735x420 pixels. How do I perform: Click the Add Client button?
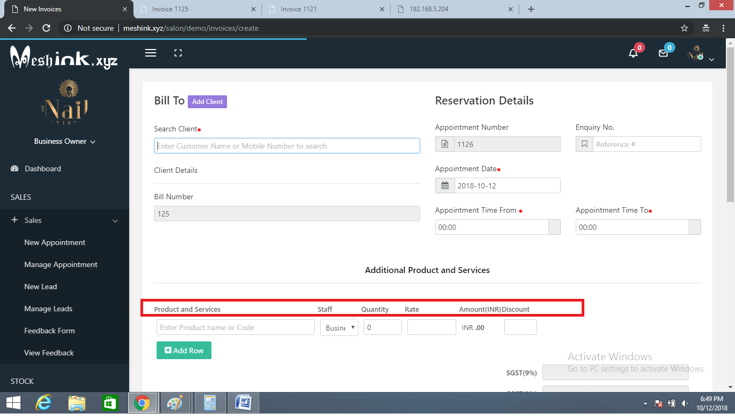pyautogui.click(x=207, y=102)
